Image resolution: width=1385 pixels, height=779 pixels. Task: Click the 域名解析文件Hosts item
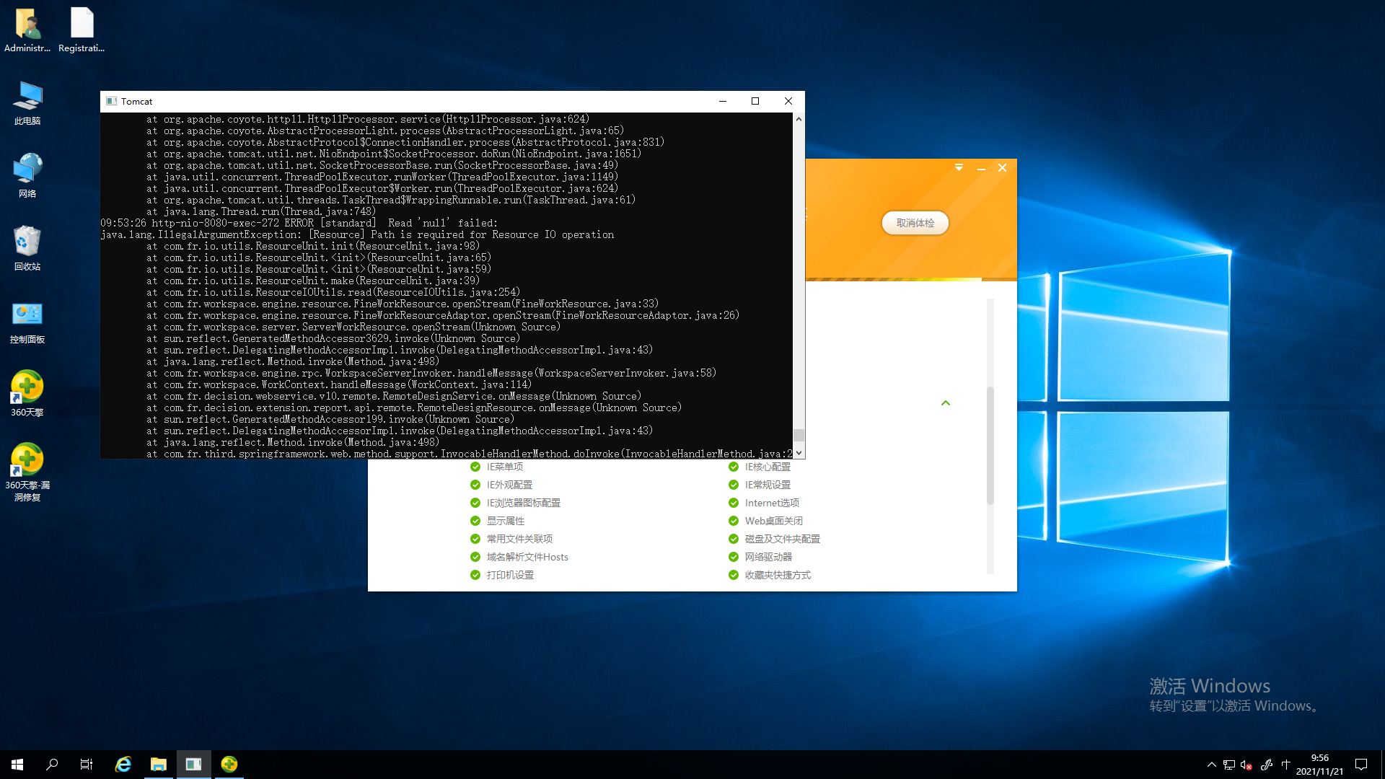point(527,557)
